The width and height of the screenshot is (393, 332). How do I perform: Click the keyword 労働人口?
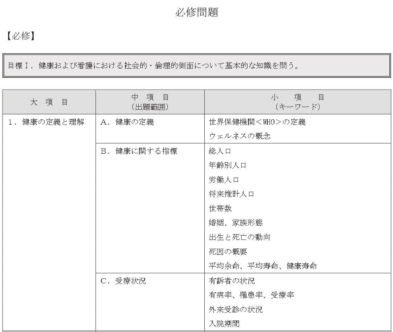tap(224, 180)
